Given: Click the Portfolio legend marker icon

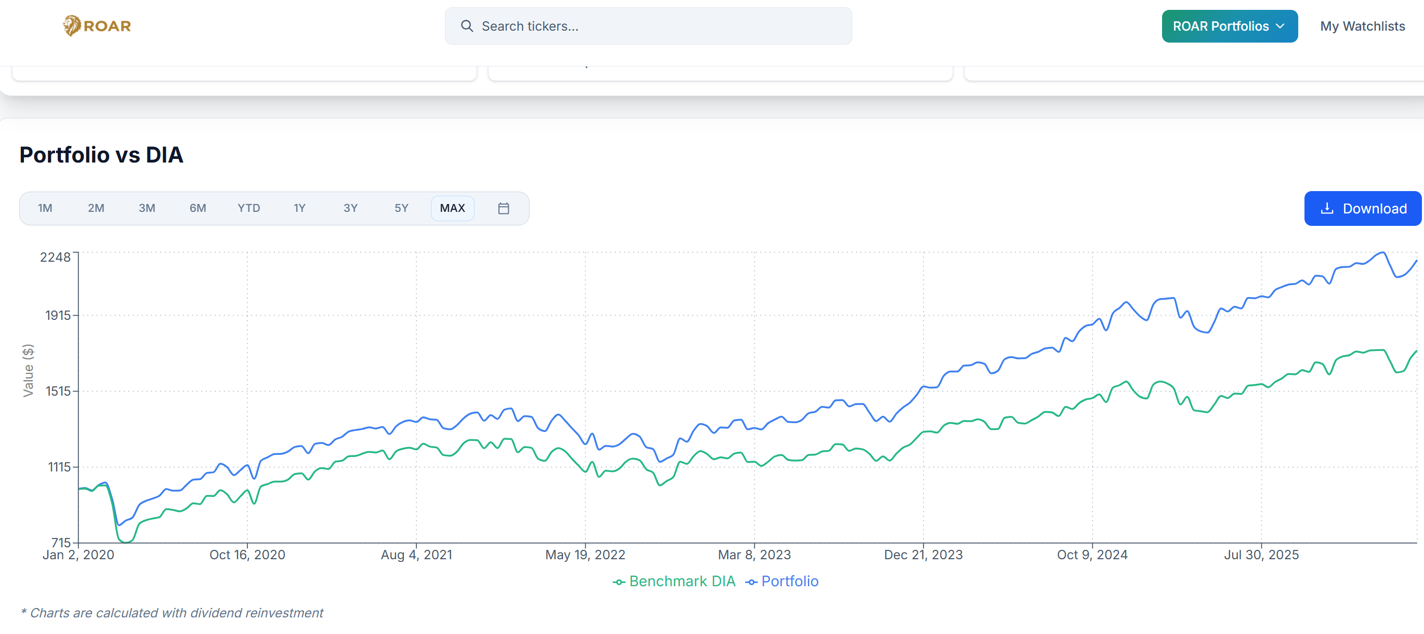Looking at the screenshot, I should (751, 582).
